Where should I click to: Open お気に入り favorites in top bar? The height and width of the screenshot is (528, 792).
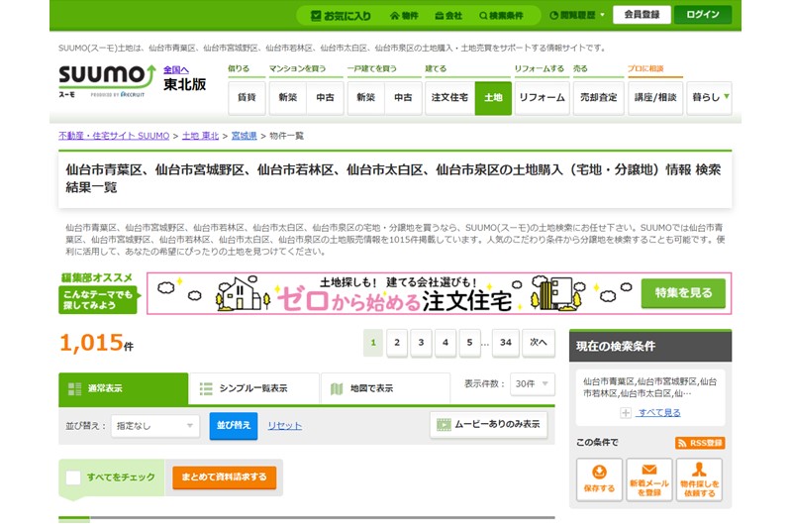point(340,16)
